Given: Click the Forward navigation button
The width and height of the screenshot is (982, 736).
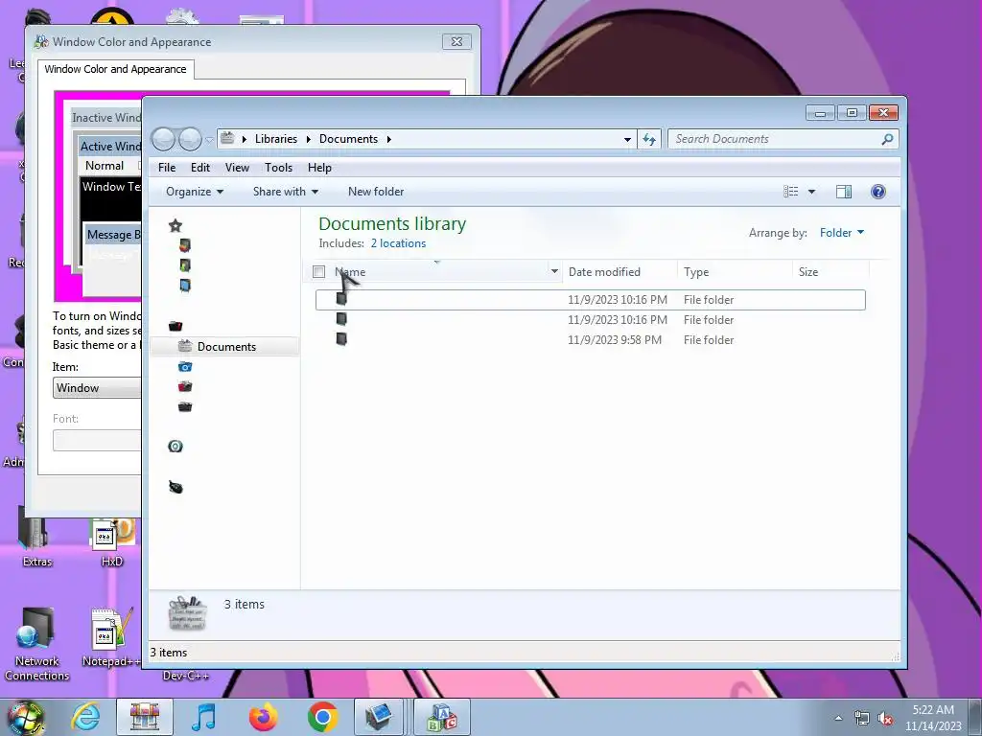Looking at the screenshot, I should tap(190, 139).
